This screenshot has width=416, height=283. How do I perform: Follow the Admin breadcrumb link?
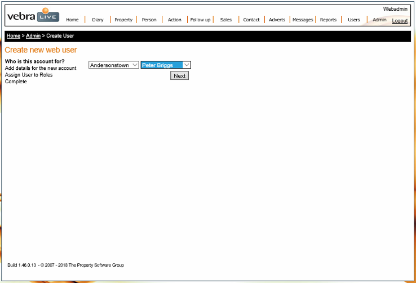[x=33, y=36]
